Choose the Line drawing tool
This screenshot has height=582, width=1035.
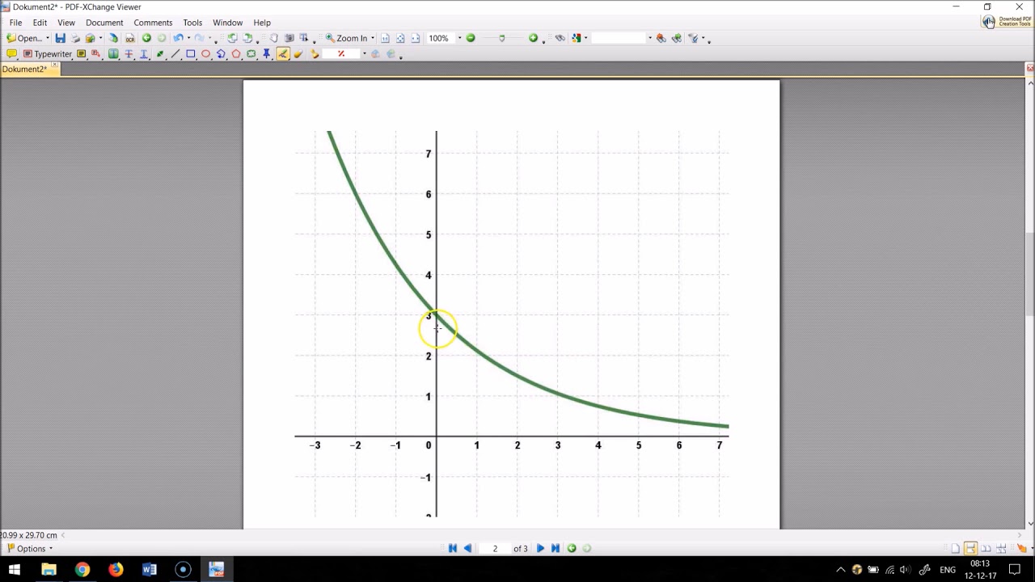[x=175, y=54]
